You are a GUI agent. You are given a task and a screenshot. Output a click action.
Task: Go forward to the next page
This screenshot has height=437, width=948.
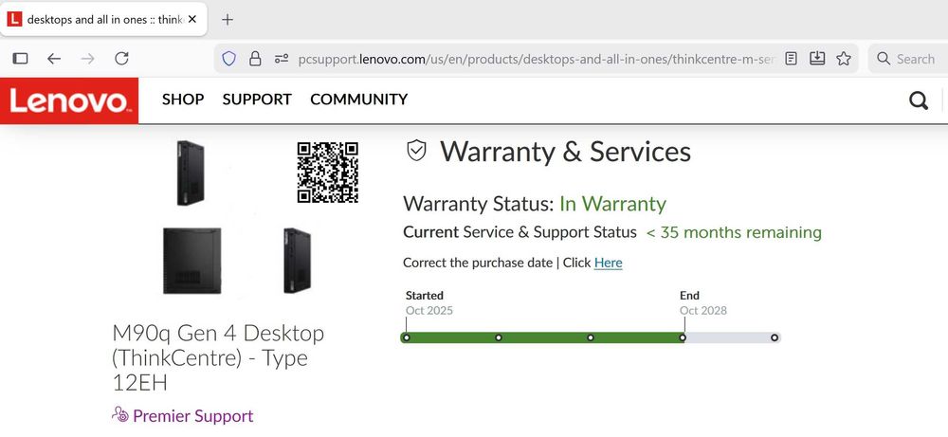point(87,58)
